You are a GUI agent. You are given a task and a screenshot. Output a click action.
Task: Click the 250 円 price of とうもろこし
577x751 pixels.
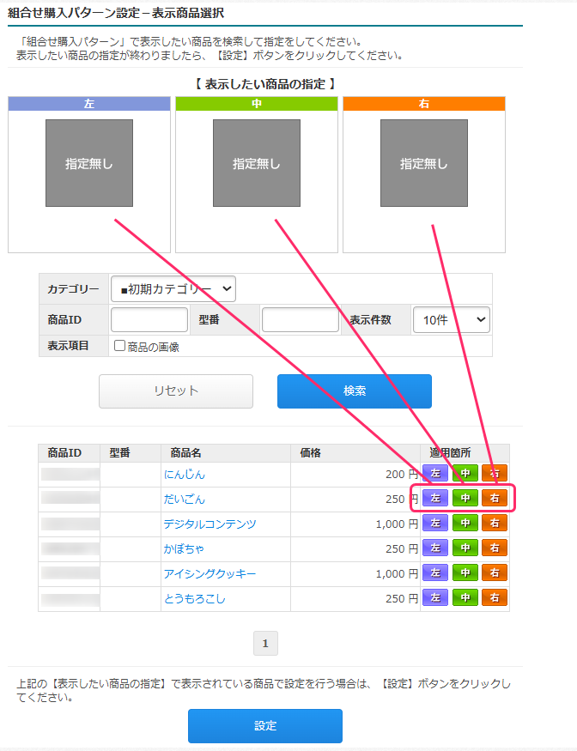pos(402,599)
